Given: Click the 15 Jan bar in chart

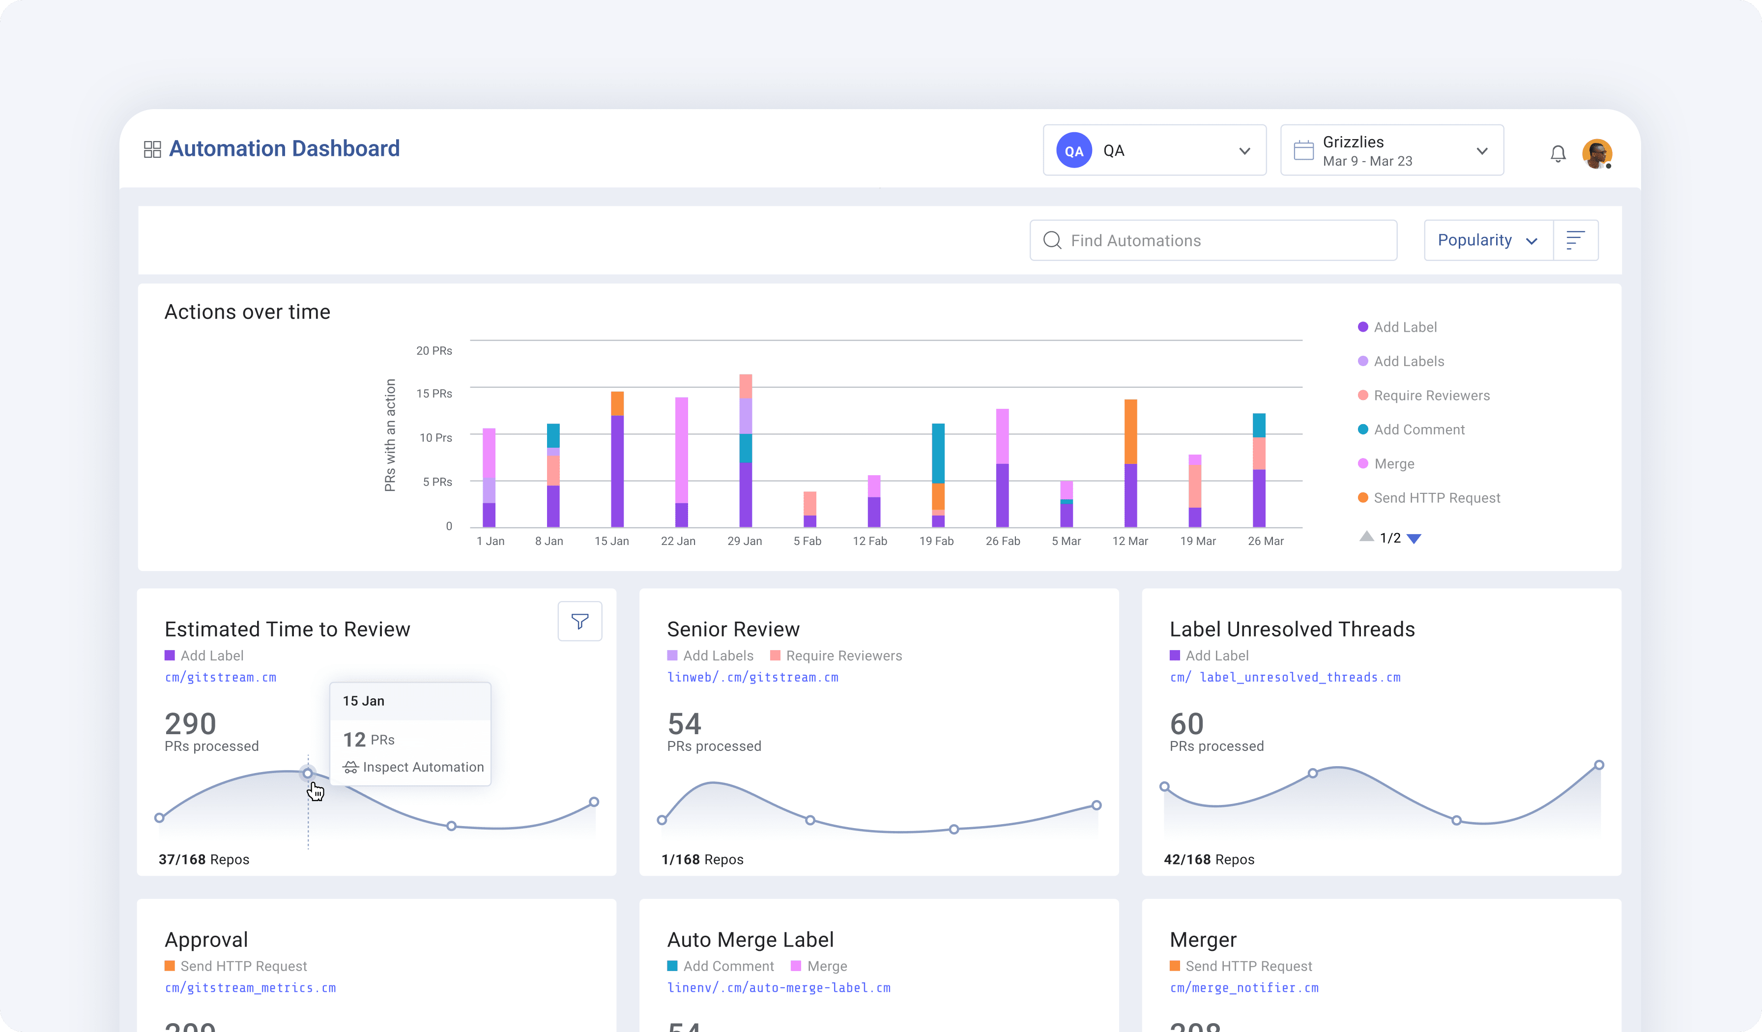Looking at the screenshot, I should 617,459.
